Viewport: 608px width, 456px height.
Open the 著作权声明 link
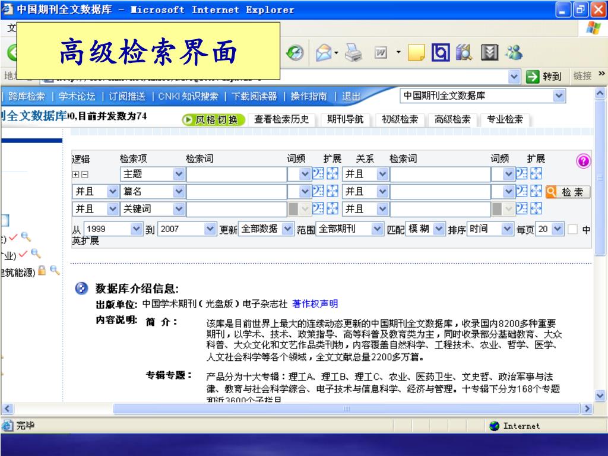pos(315,303)
